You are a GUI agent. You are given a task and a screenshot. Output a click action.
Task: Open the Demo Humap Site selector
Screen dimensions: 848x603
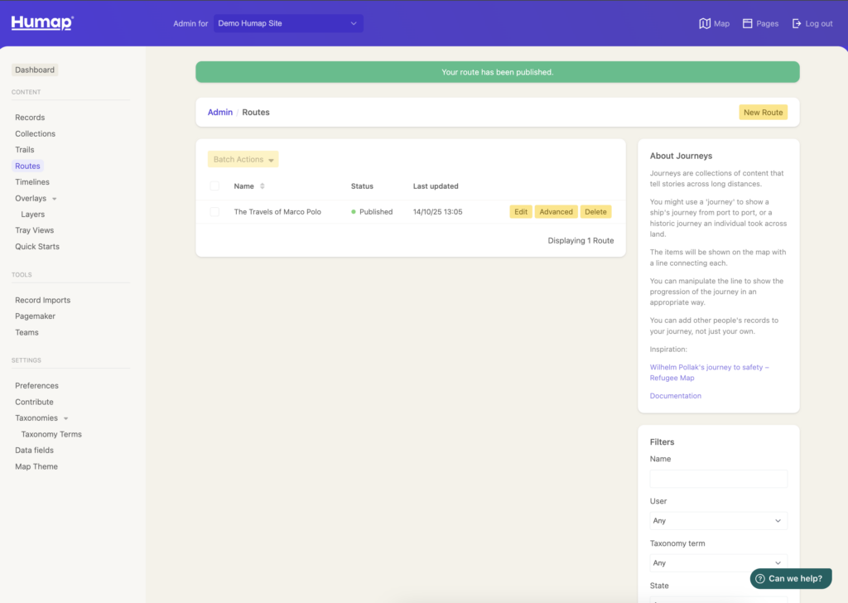tap(287, 23)
